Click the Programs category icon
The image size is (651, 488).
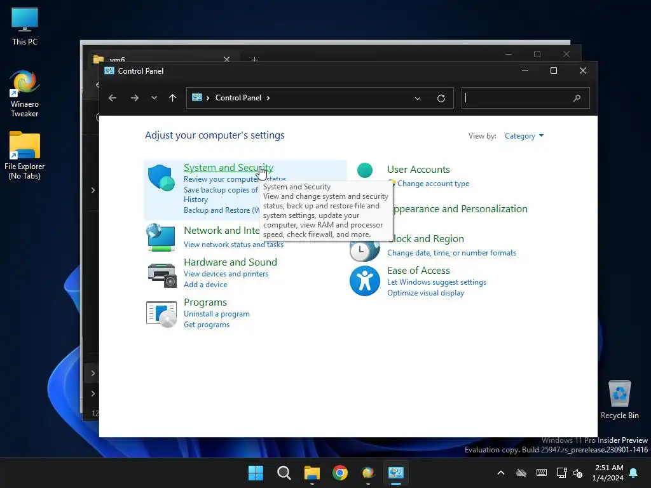pos(161,314)
